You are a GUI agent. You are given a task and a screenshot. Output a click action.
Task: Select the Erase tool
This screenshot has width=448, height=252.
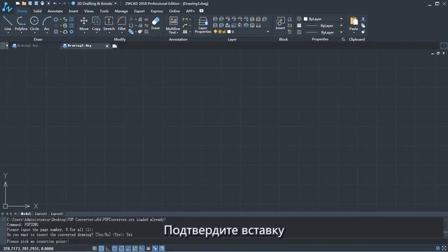click(155, 23)
